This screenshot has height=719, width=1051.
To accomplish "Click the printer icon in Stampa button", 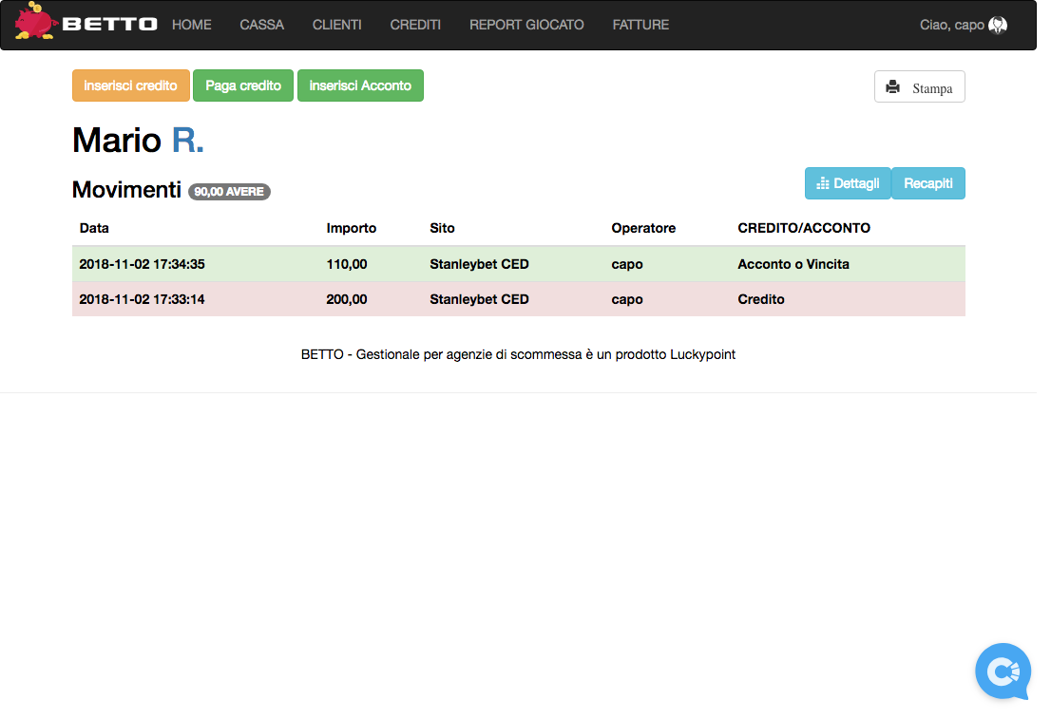I will (x=892, y=87).
